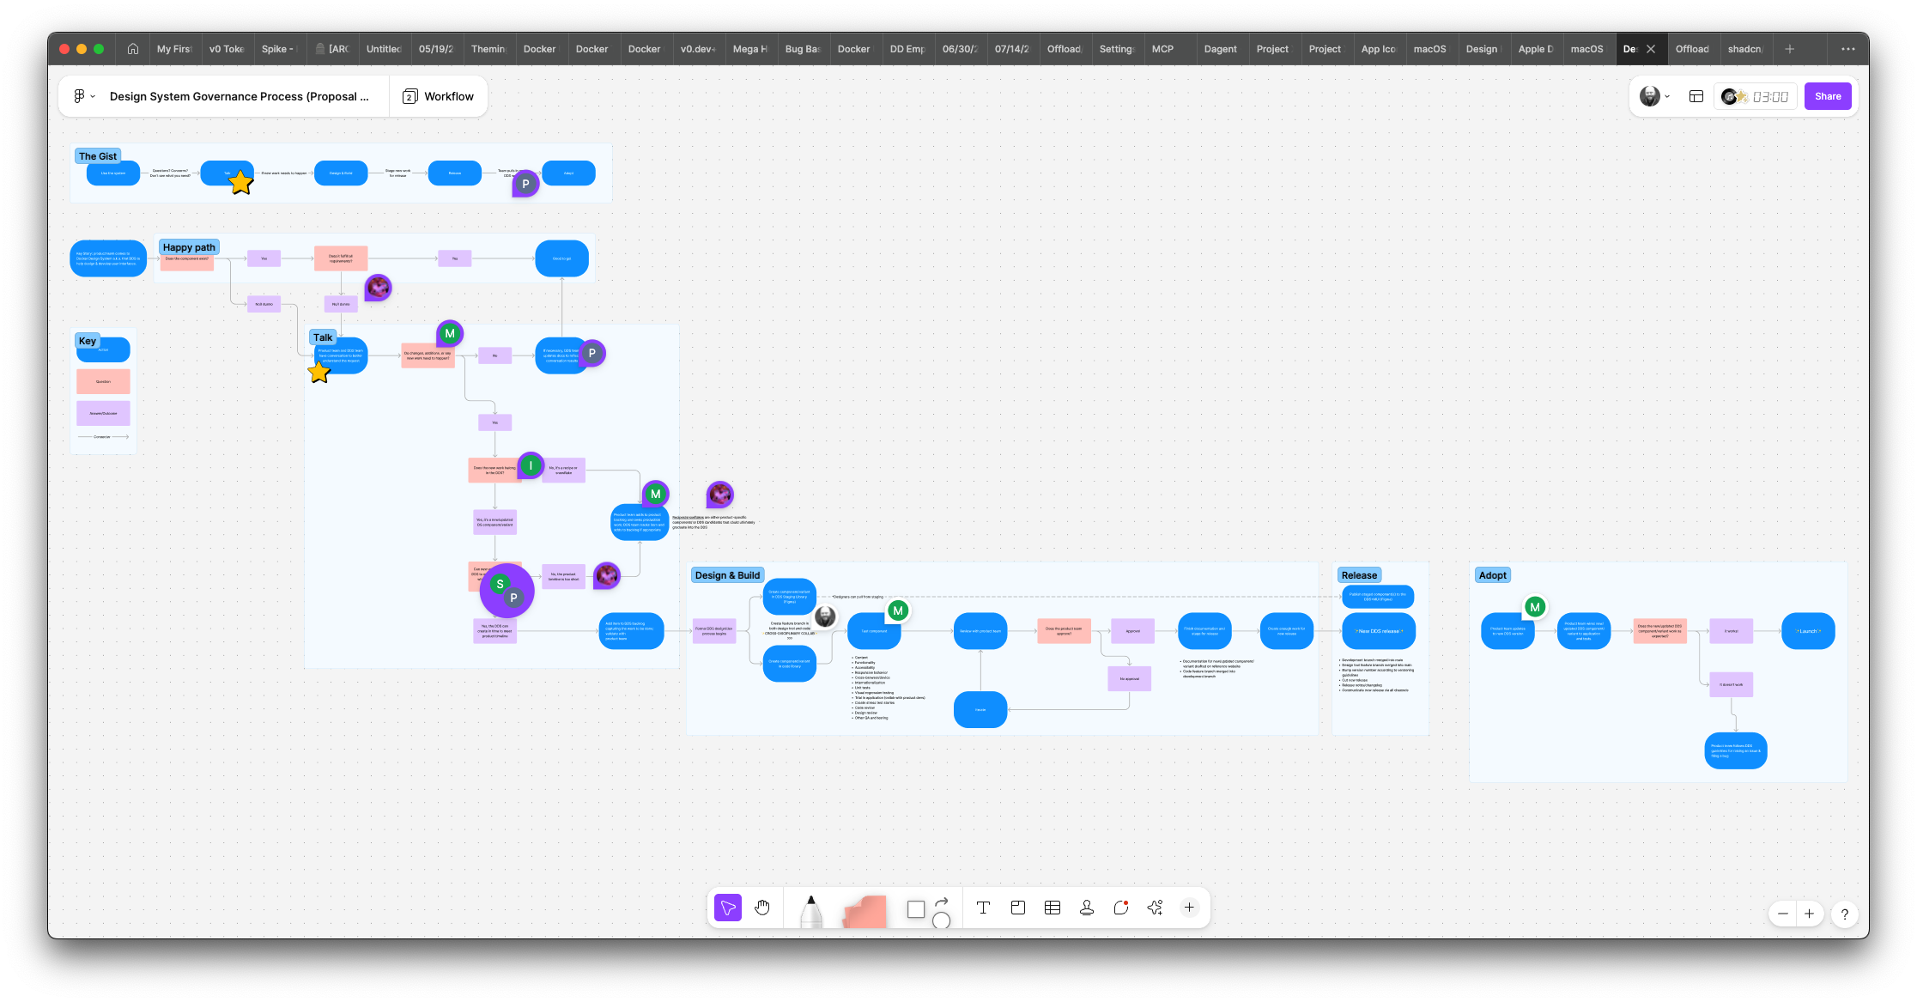Click the zoom in control

[x=1810, y=914]
